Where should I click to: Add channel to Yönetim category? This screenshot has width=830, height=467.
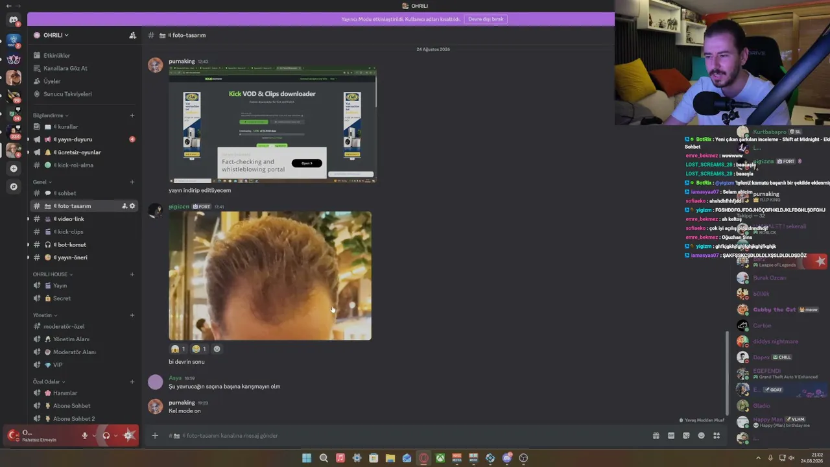(132, 315)
